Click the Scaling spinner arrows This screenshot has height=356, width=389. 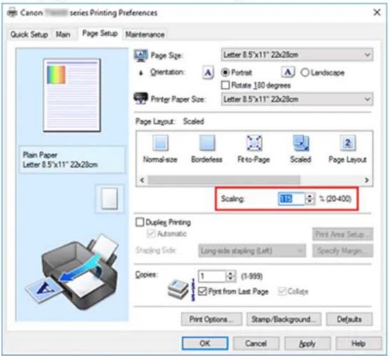coord(309,198)
